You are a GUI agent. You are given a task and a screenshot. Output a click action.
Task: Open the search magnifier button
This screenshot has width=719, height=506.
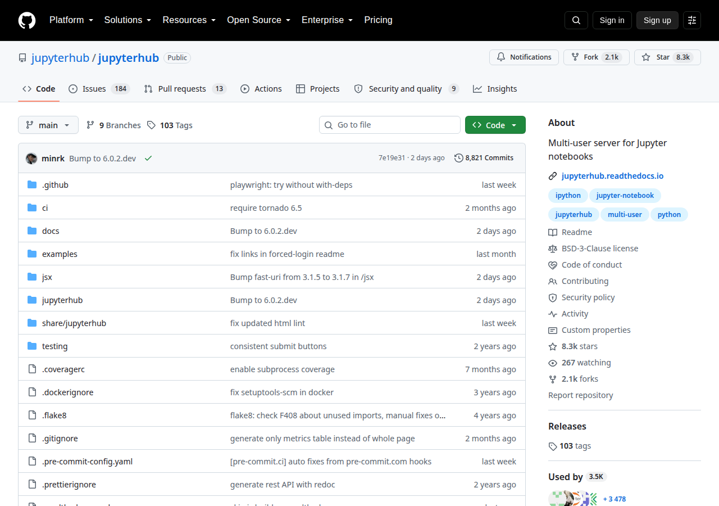click(x=576, y=20)
